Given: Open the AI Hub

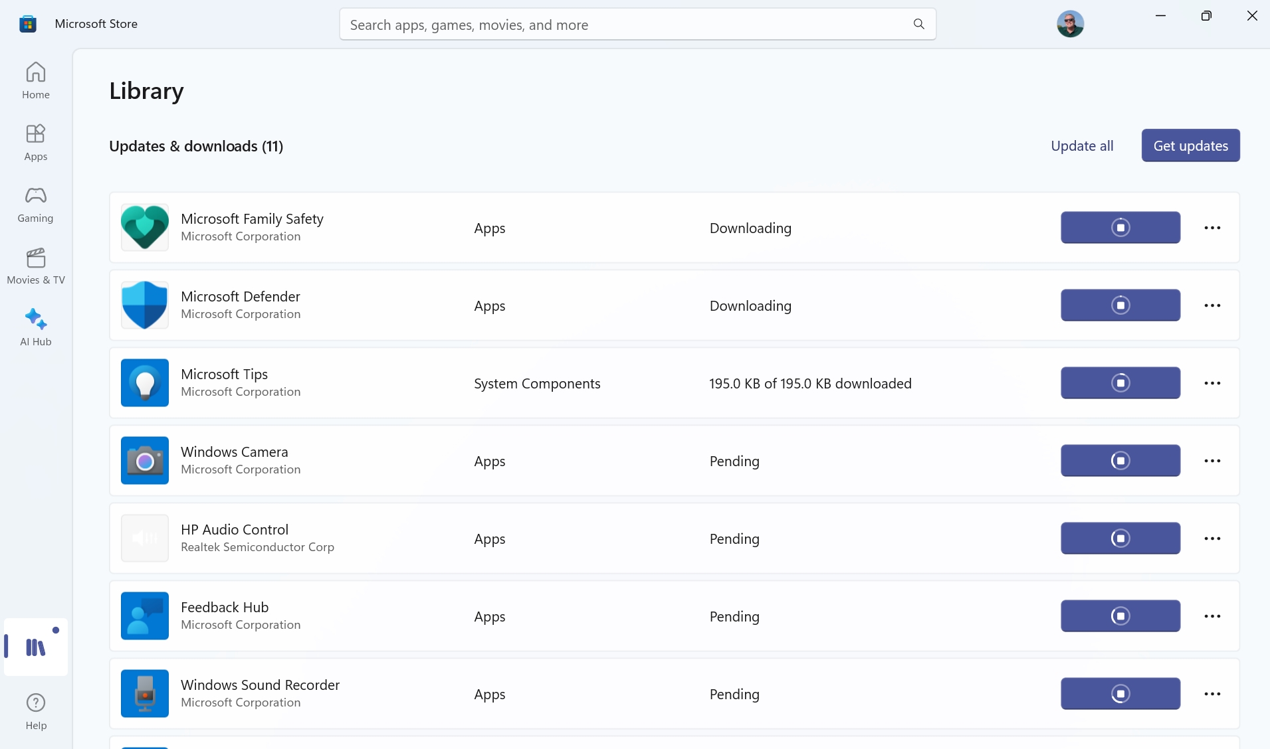Looking at the screenshot, I should 36,327.
